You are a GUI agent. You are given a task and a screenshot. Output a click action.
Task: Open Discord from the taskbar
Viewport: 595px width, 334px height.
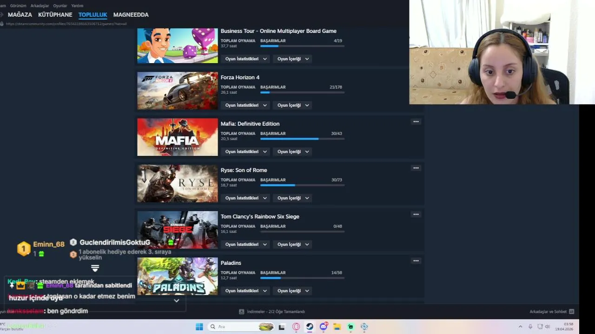324,327
